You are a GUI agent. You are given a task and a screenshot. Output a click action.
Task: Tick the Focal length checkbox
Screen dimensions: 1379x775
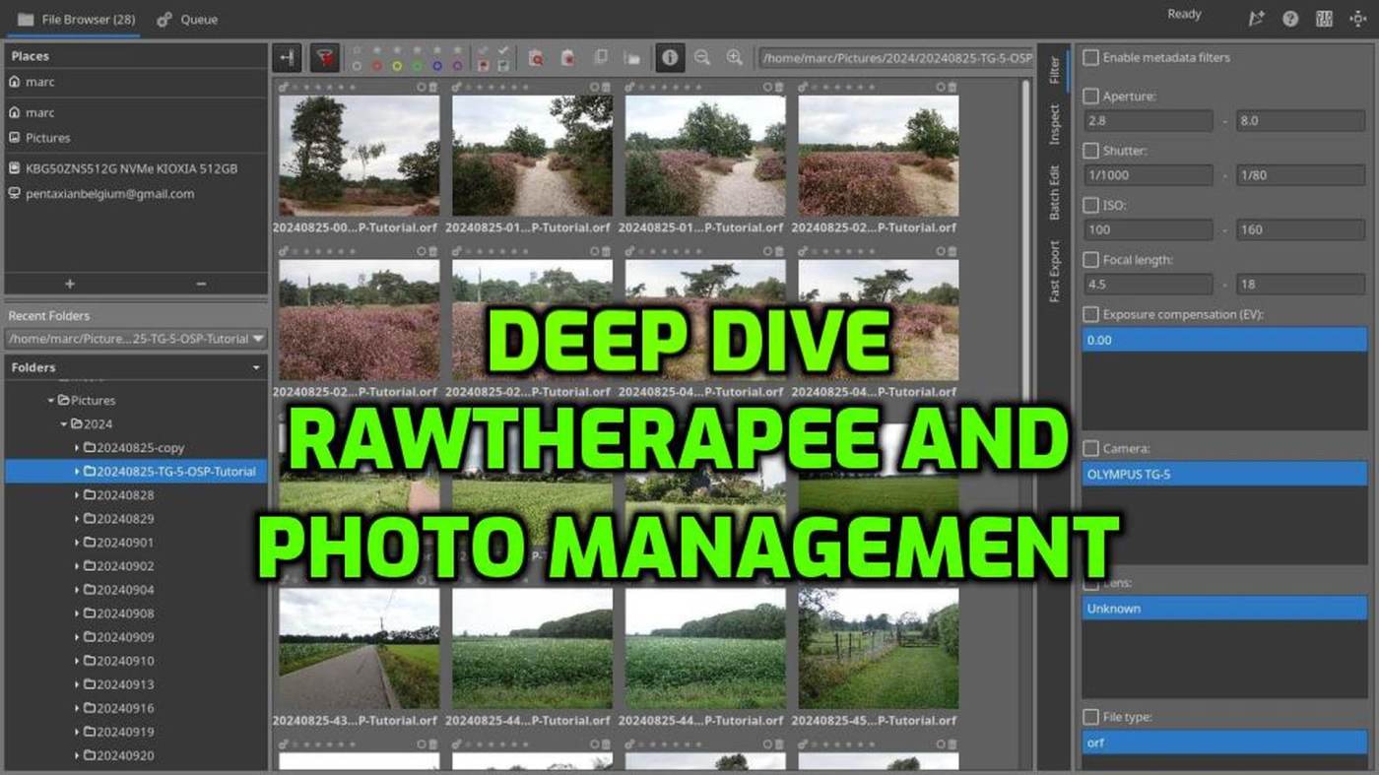[1090, 260]
